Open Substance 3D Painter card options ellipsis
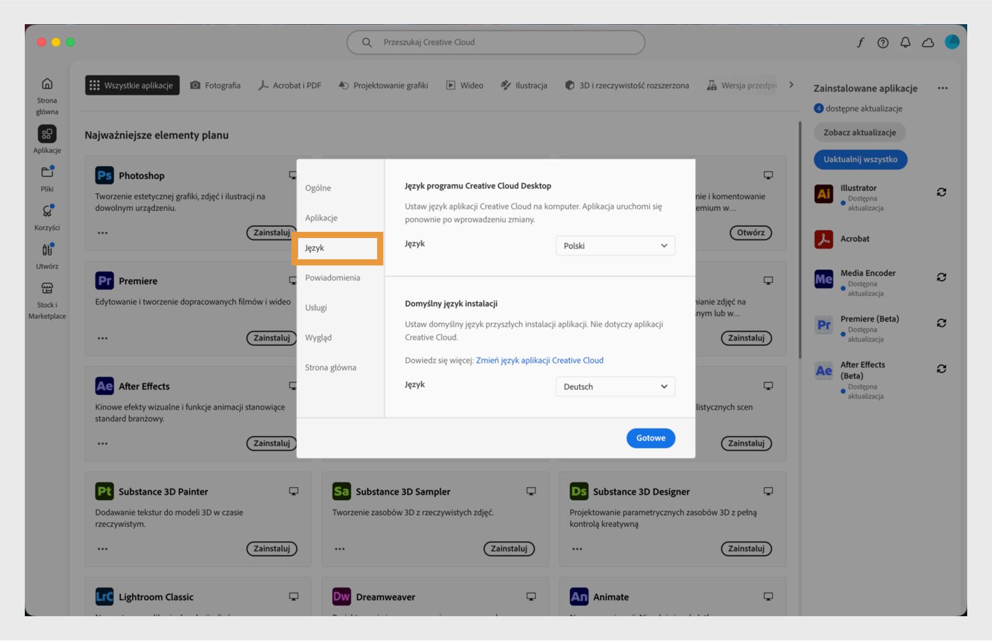 (x=103, y=549)
